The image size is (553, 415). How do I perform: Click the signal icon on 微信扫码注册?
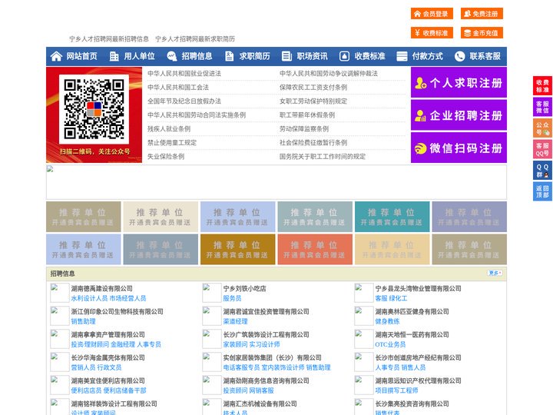(420, 148)
